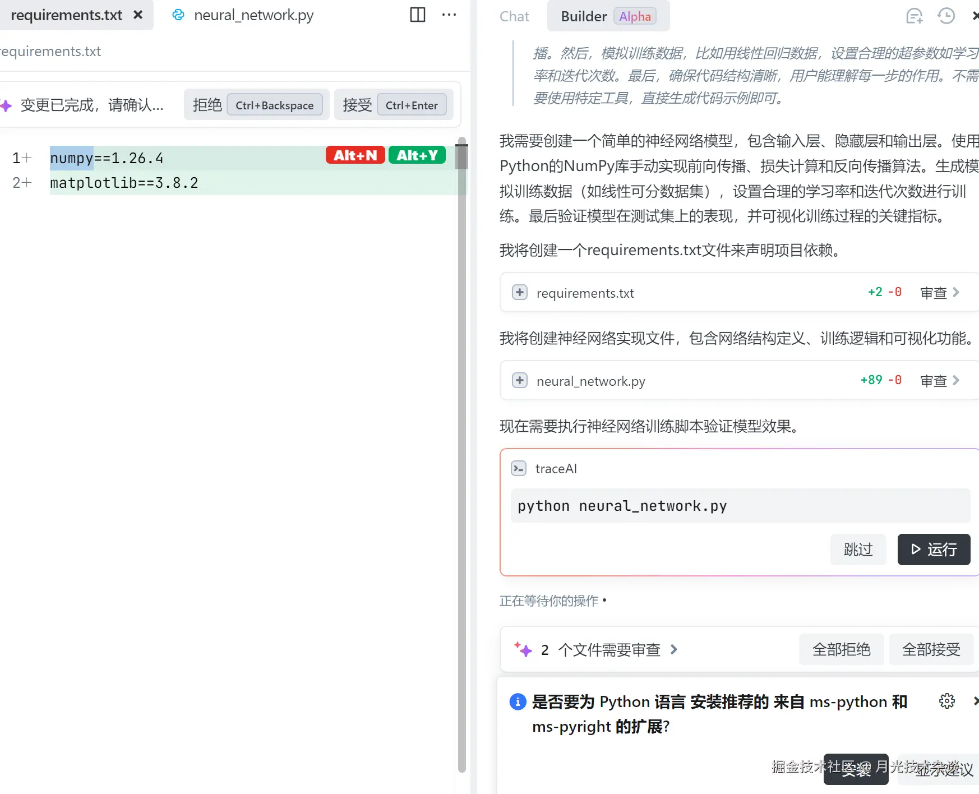Open the 审查 review for requirements.txt
The image size is (979, 794).
(940, 293)
